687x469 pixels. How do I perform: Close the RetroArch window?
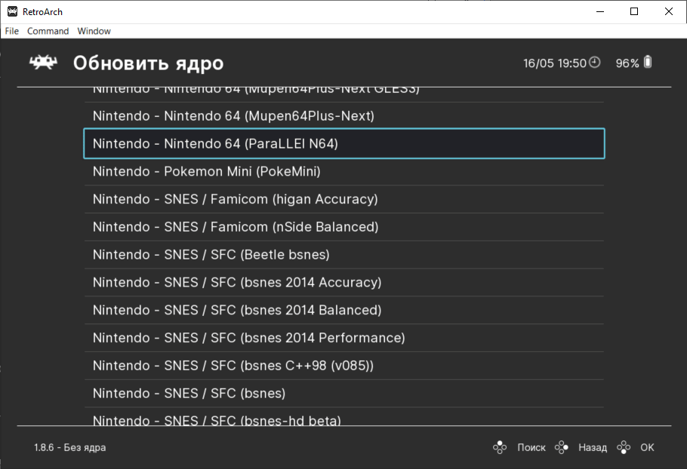[669, 11]
